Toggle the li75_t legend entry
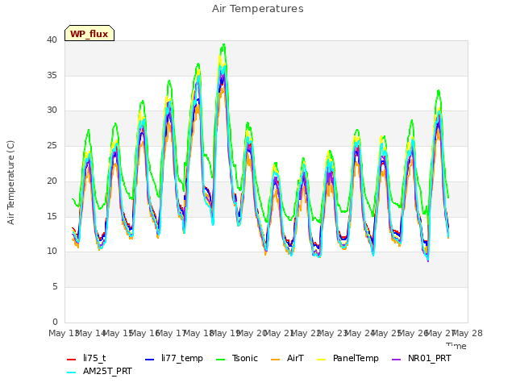Viewport: 516px width, 387px height. point(86,358)
